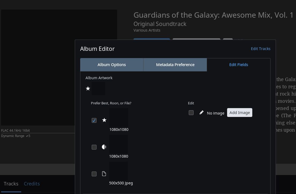This screenshot has width=296, height=194.
Task: Check the Roon artwork preference checkbox
Action: point(94,147)
